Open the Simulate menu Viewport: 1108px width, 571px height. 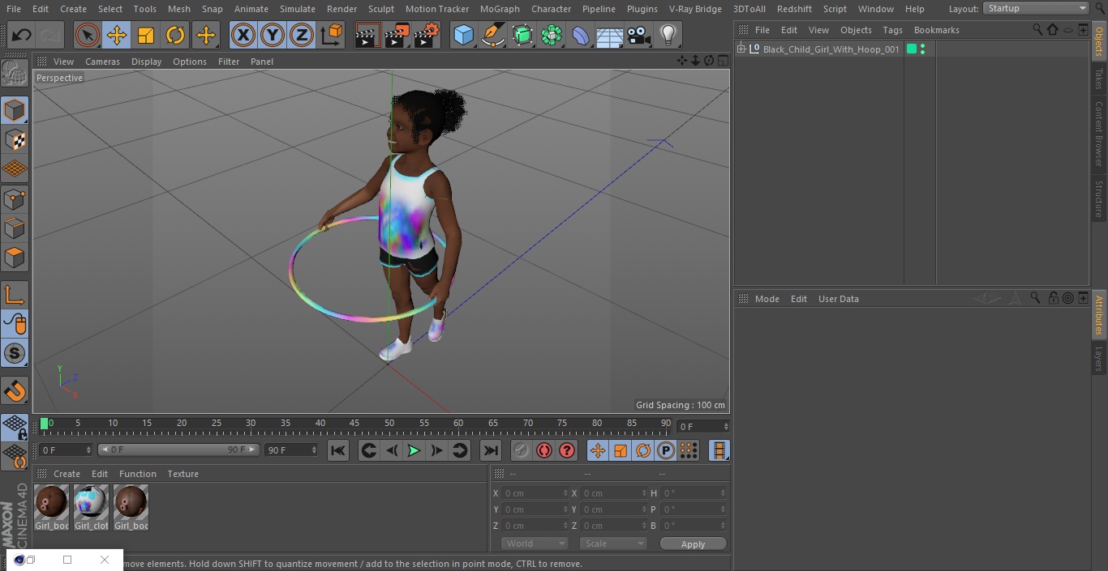coord(298,9)
